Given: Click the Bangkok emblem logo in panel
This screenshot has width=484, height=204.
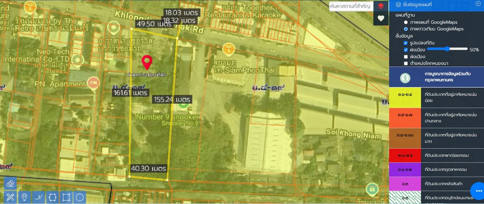Looking at the screenshot, I should (x=405, y=78).
